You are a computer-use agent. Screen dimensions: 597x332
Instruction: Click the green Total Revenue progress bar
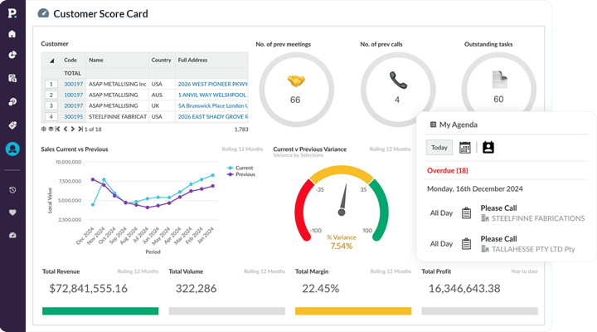(100, 311)
